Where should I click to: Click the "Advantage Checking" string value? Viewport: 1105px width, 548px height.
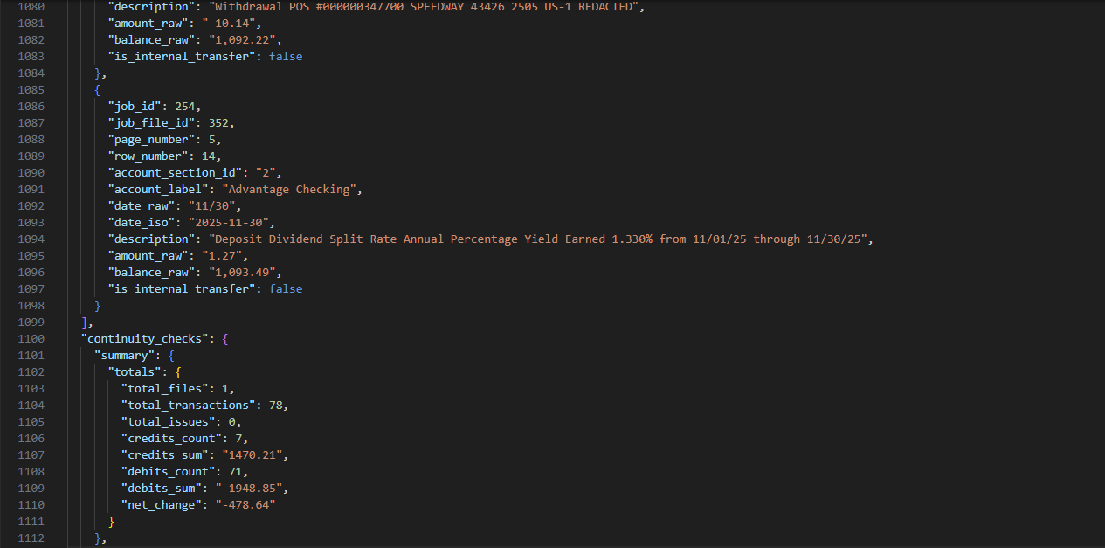(x=291, y=189)
